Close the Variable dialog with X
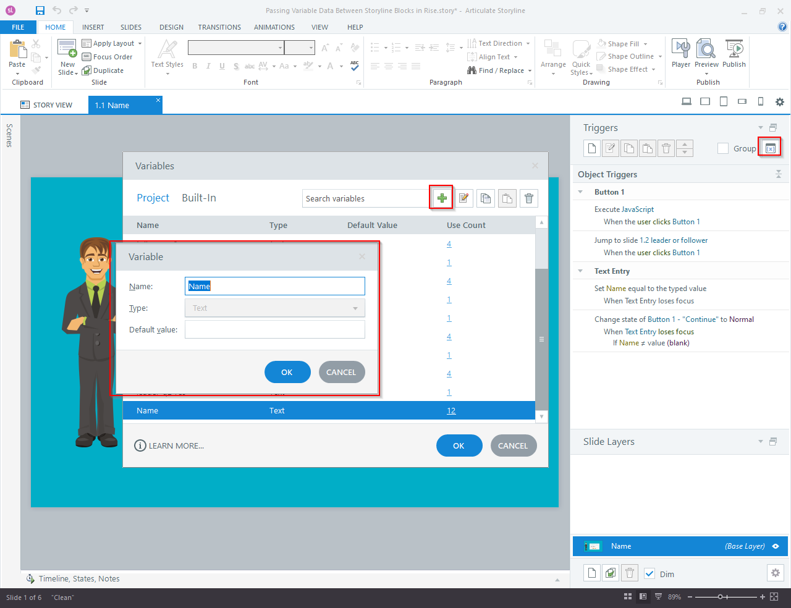Screen dimensions: 791x608 [362, 256]
